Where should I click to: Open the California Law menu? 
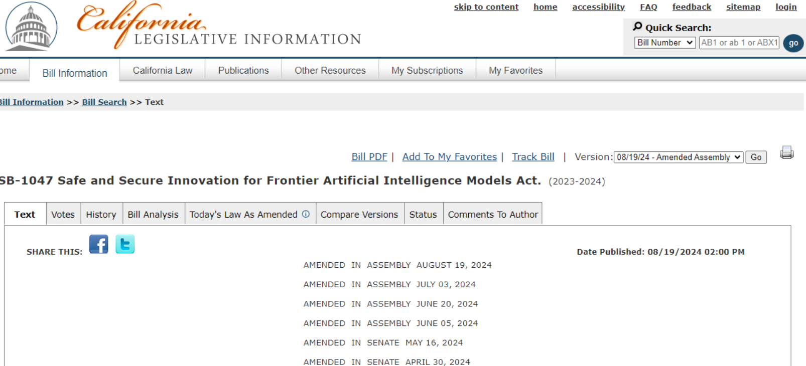tap(163, 71)
